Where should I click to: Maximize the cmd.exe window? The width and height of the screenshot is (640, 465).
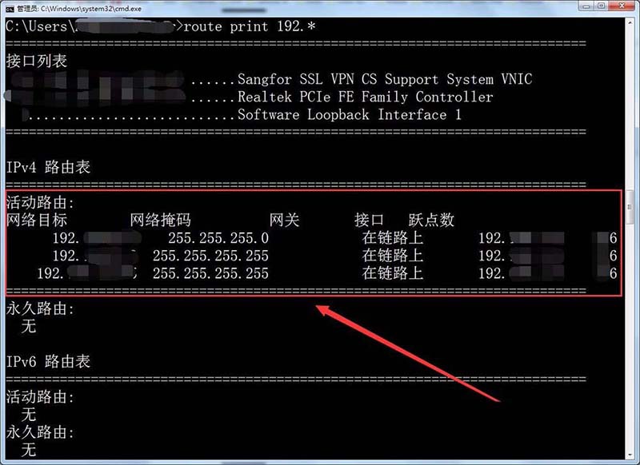click(602, 6)
